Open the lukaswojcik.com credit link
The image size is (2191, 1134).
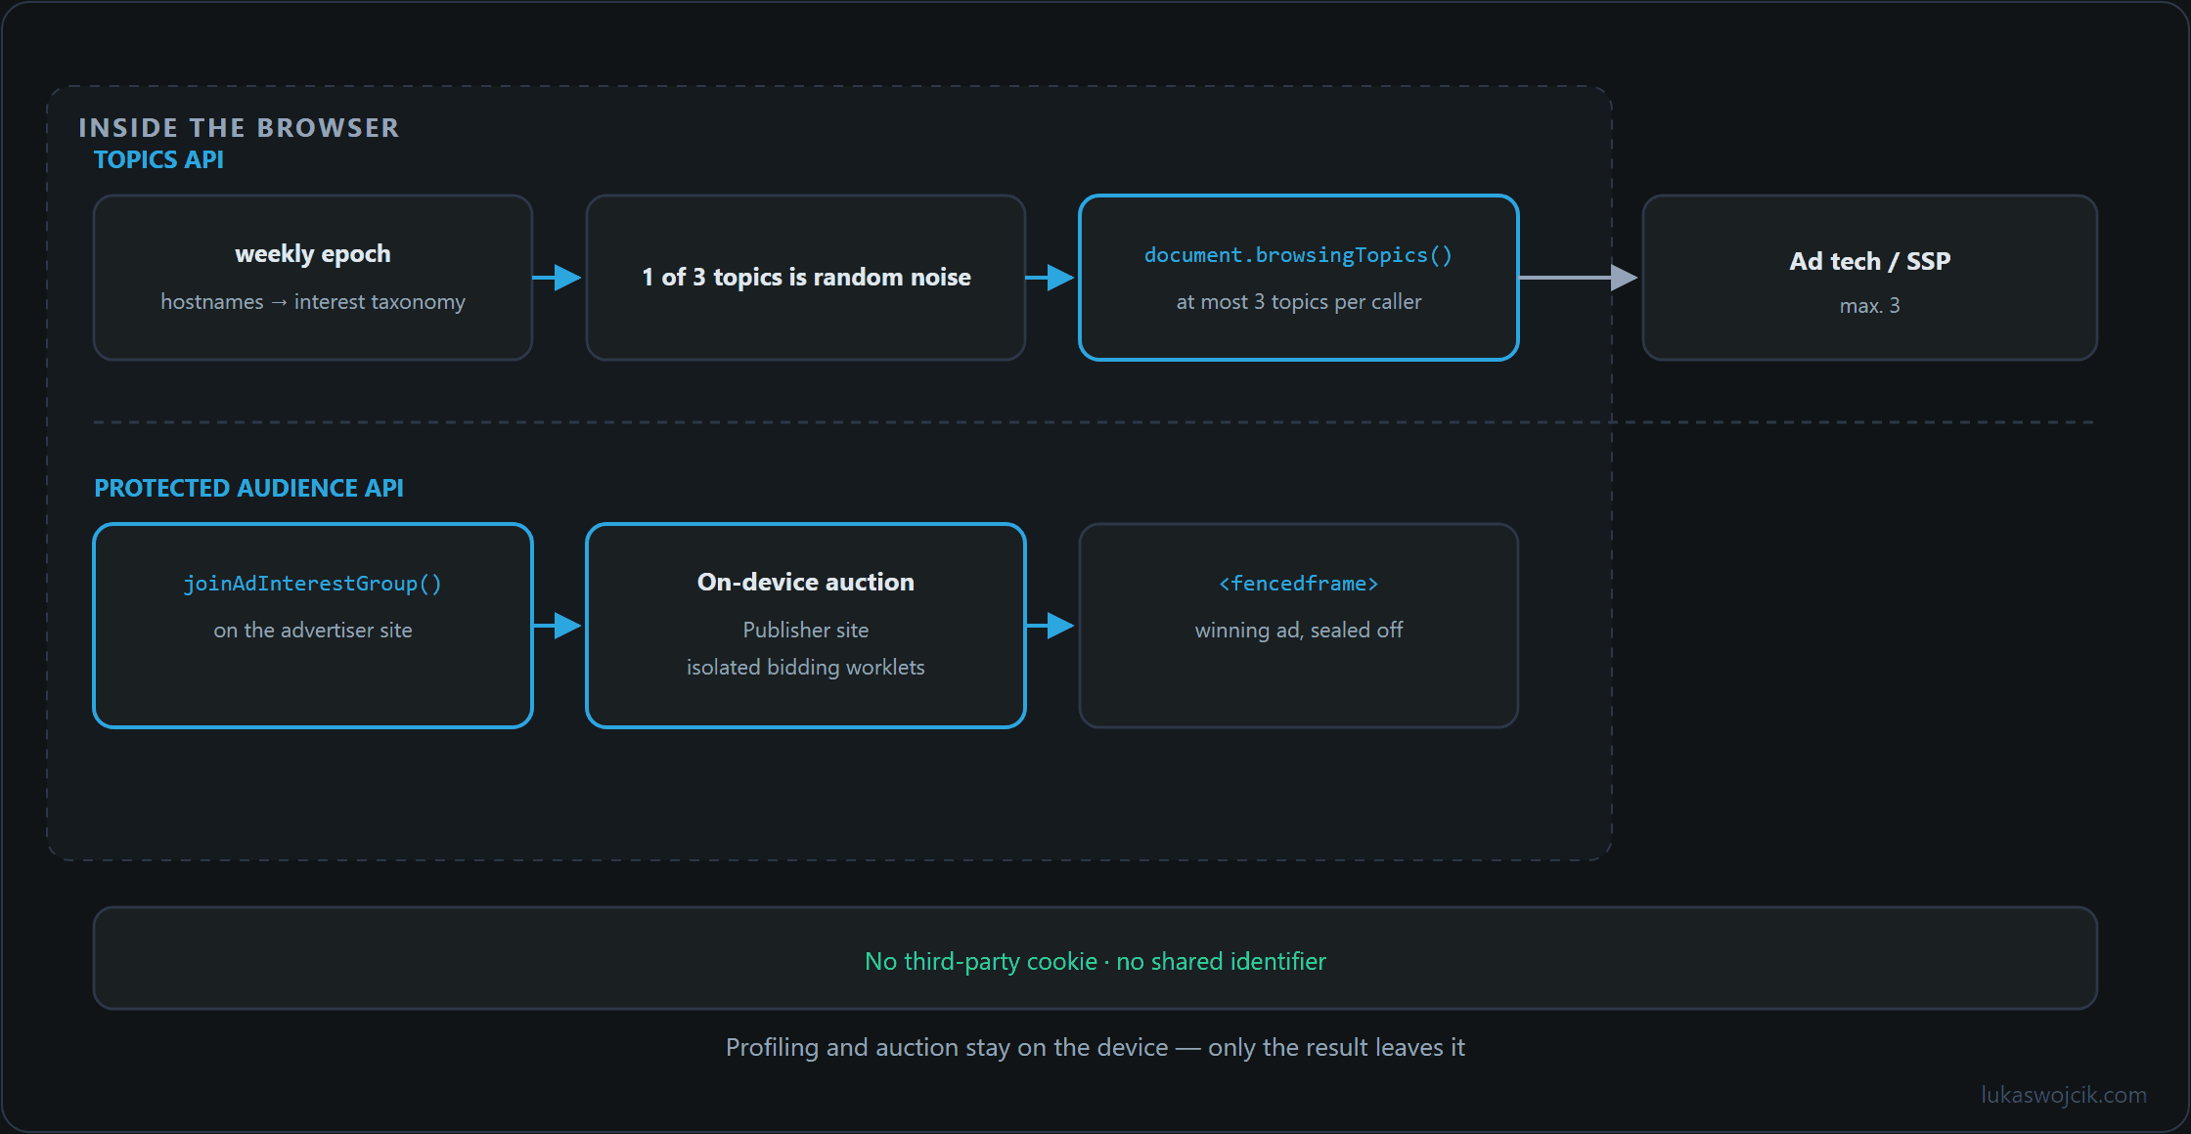coord(2064,1095)
